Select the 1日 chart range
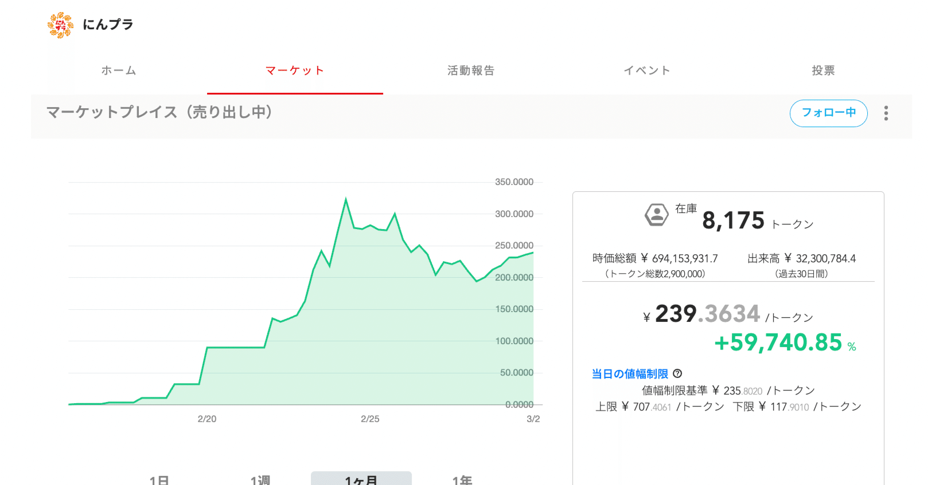928x485 pixels. coord(159,480)
